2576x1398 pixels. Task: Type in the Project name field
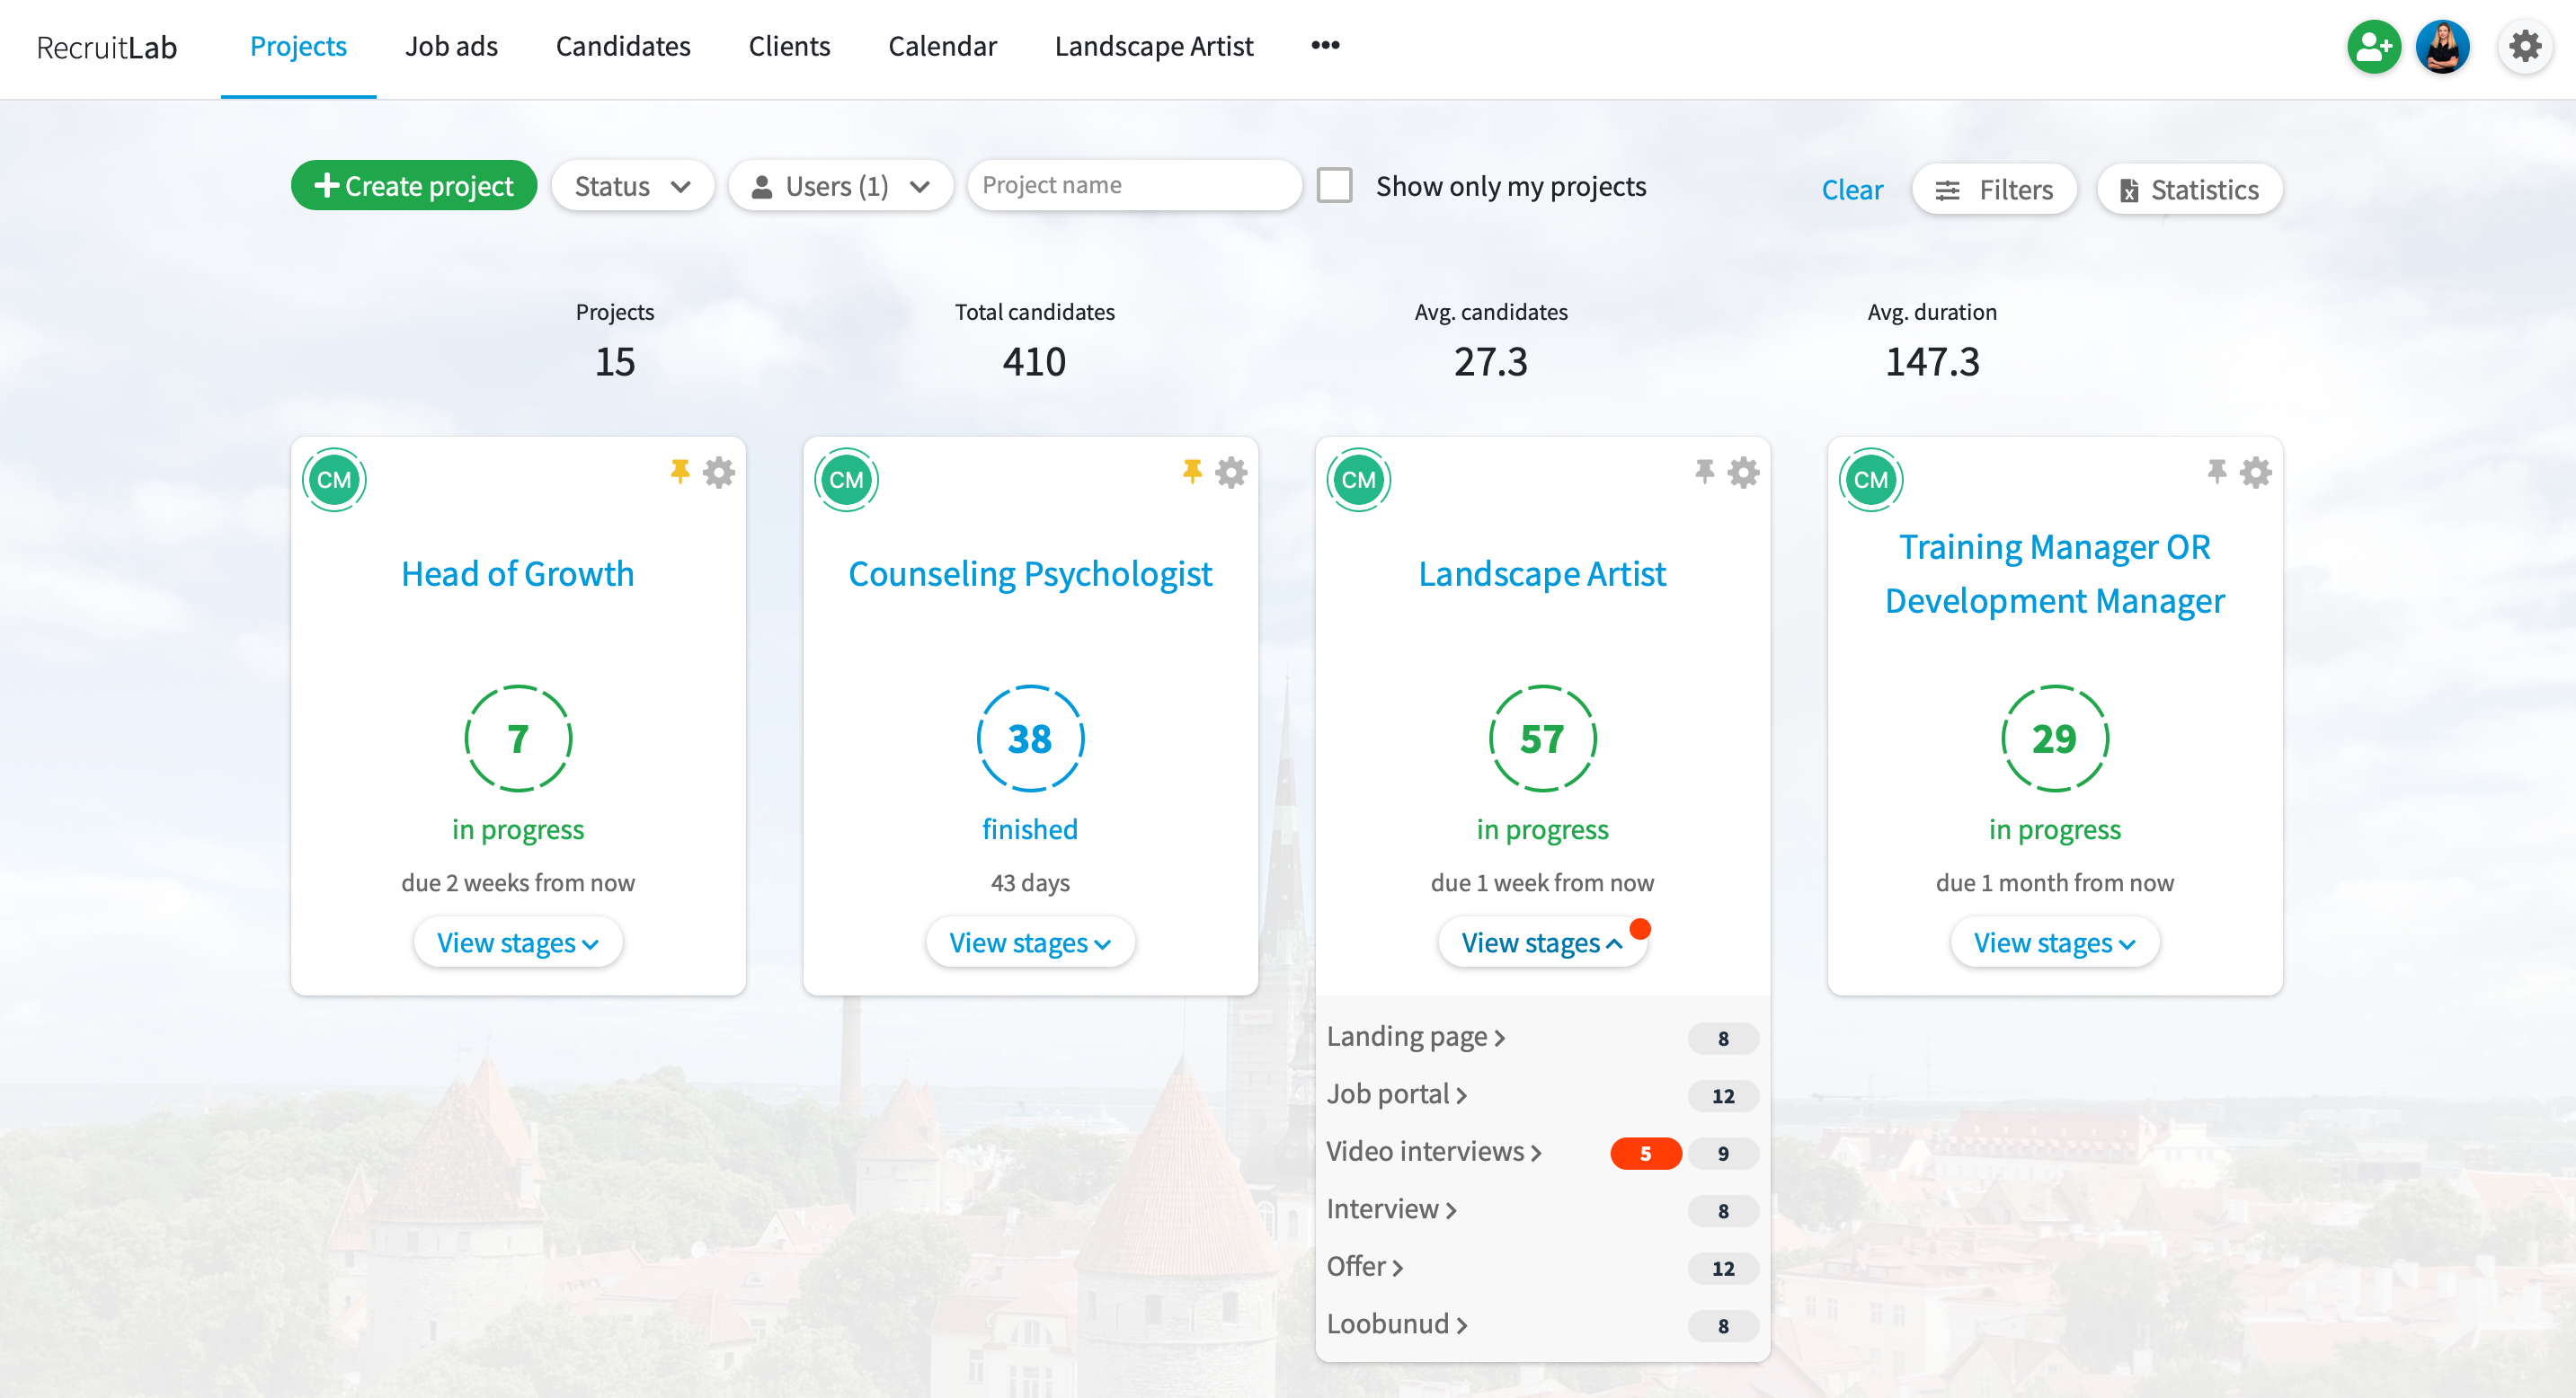point(1134,185)
